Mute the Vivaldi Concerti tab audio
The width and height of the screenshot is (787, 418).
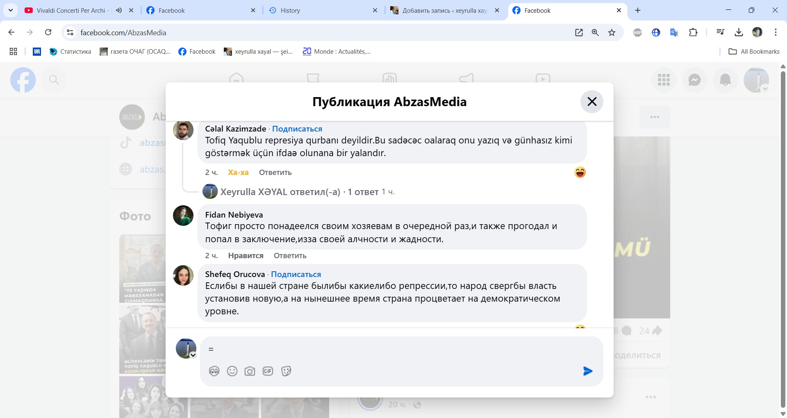point(119,11)
